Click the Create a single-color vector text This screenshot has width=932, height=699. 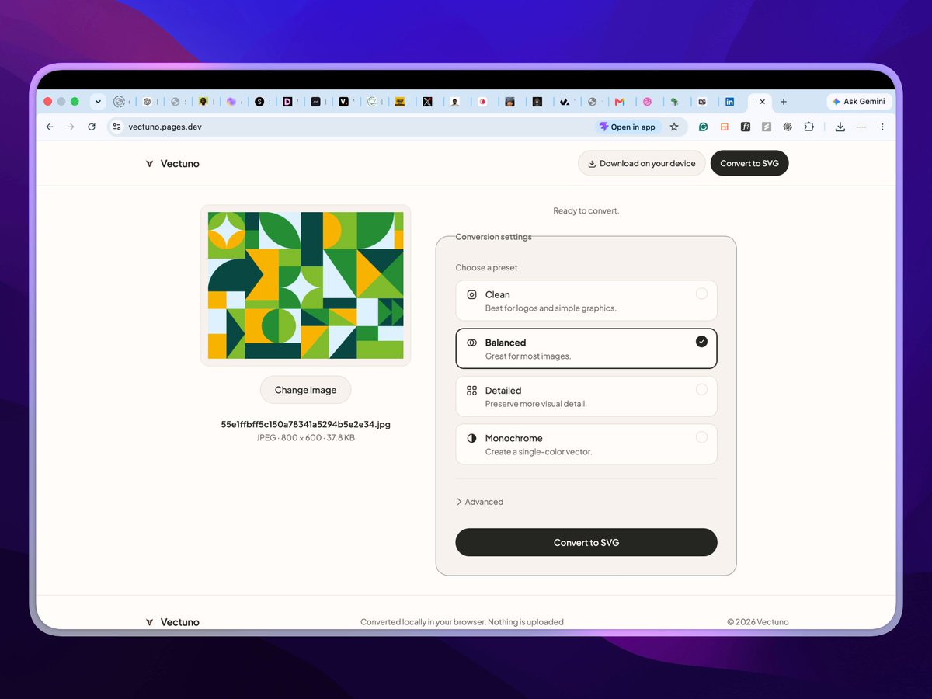point(539,452)
